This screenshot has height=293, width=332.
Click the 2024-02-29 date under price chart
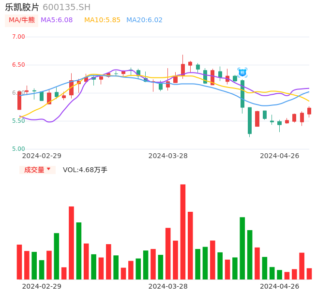[42, 156]
